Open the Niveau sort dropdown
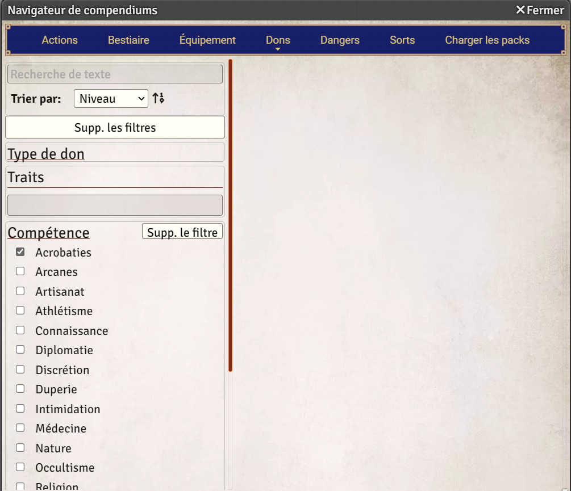The height and width of the screenshot is (491, 571). (110, 98)
